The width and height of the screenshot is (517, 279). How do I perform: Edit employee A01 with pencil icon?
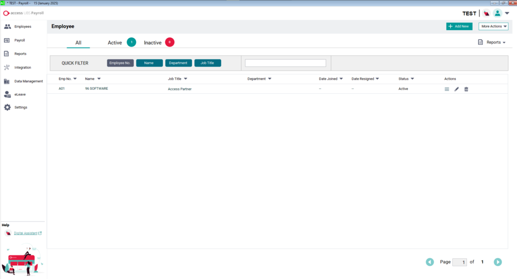pyautogui.click(x=456, y=89)
